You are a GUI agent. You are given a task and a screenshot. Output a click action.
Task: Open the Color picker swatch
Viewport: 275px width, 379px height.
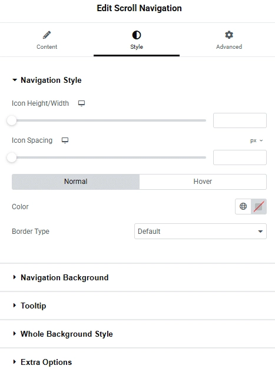(x=259, y=206)
